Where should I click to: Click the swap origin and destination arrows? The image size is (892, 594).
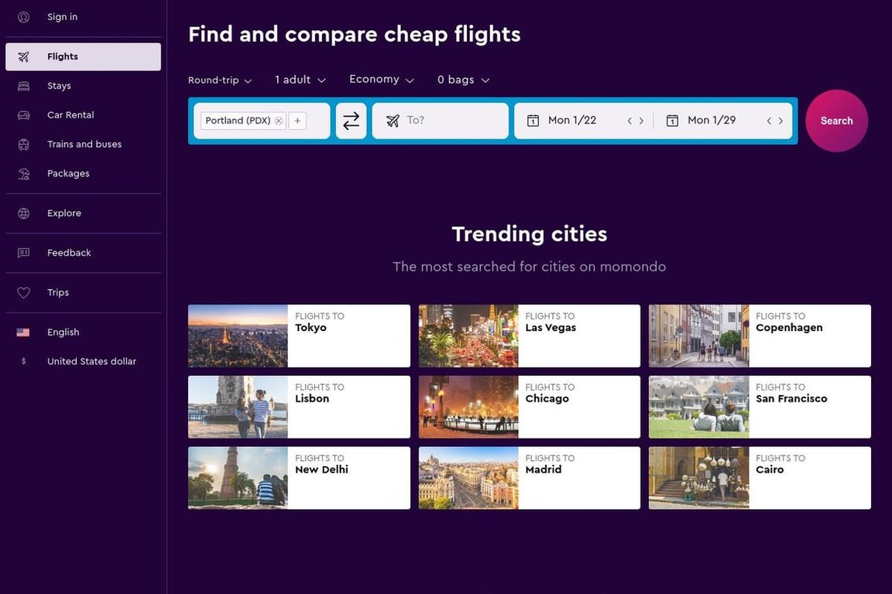[351, 121]
